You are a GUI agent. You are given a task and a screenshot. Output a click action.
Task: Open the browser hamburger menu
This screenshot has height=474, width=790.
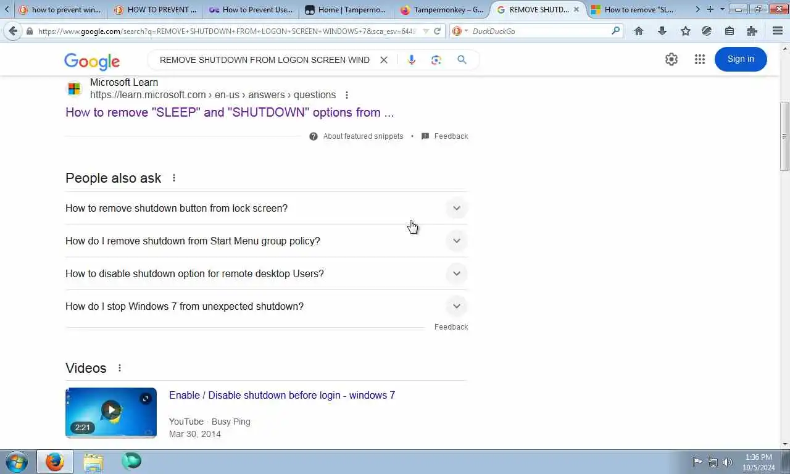pos(778,31)
